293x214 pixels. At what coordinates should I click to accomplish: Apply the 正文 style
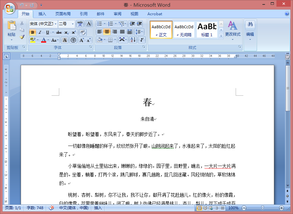(x=161, y=30)
